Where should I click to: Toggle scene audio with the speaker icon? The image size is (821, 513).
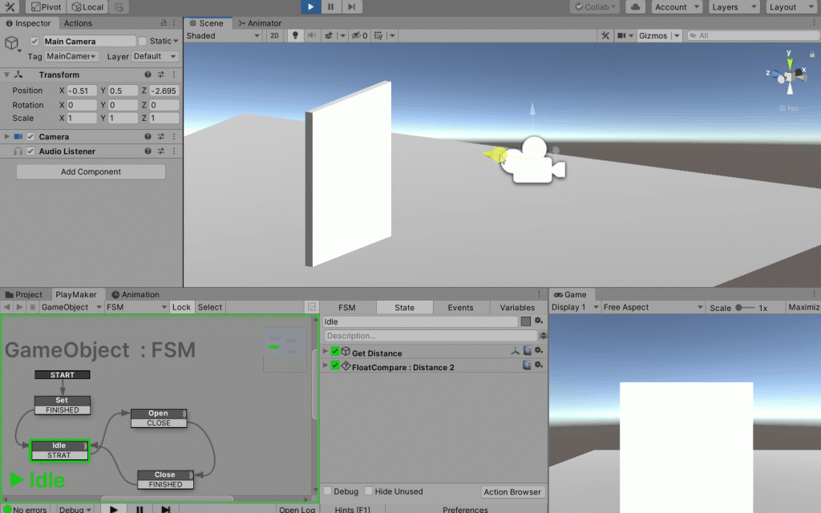[x=313, y=35]
